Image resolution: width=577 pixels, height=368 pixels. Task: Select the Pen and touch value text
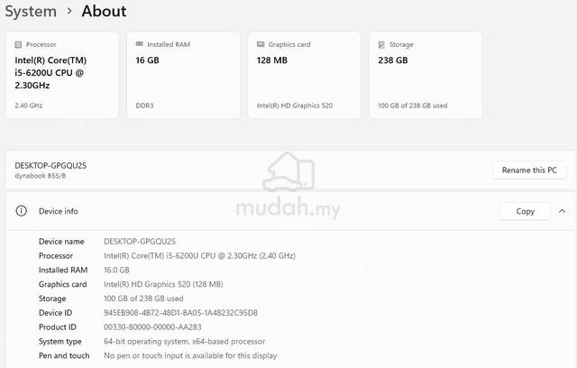[190, 356]
